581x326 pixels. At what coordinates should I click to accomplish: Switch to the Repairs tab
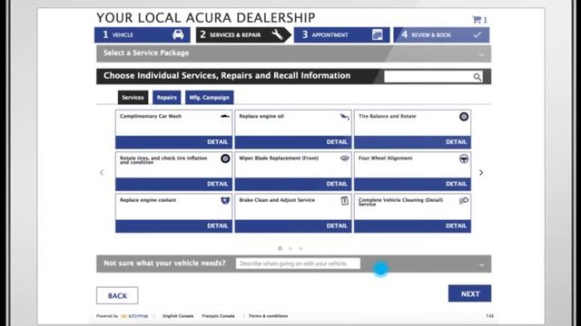167,98
